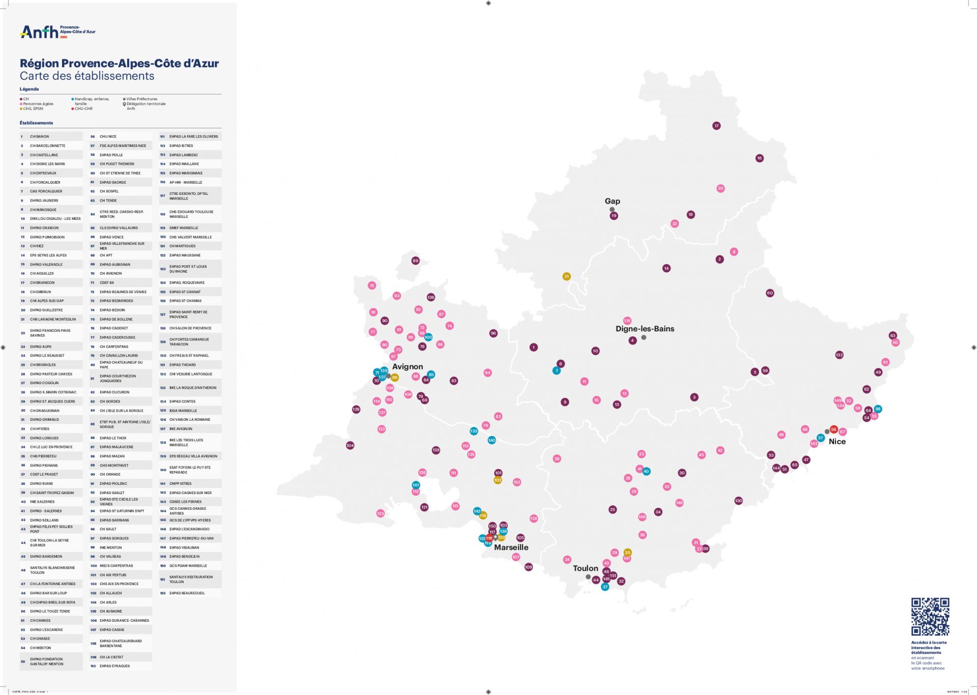977x695 pixels.
Task: Click the yellow marker numbered 21
Action: (566, 276)
